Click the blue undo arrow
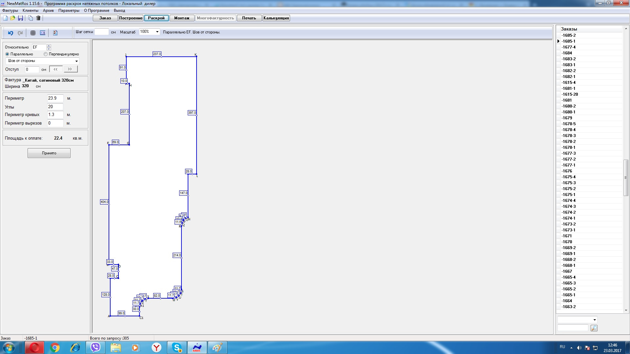630x354 pixels. click(10, 33)
